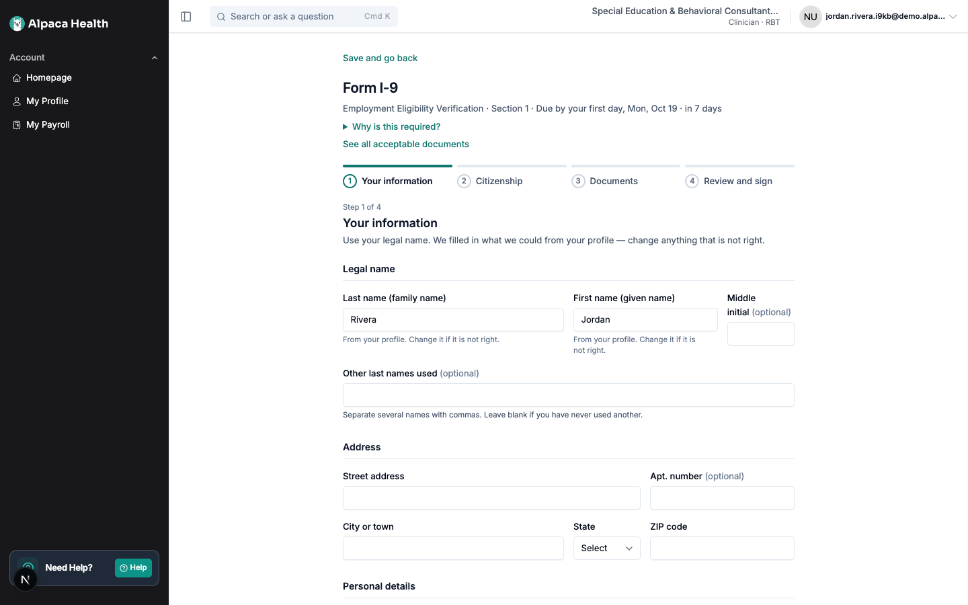Click the Alpaca Health logo icon
Image resolution: width=968 pixels, height=605 pixels.
pyautogui.click(x=17, y=24)
